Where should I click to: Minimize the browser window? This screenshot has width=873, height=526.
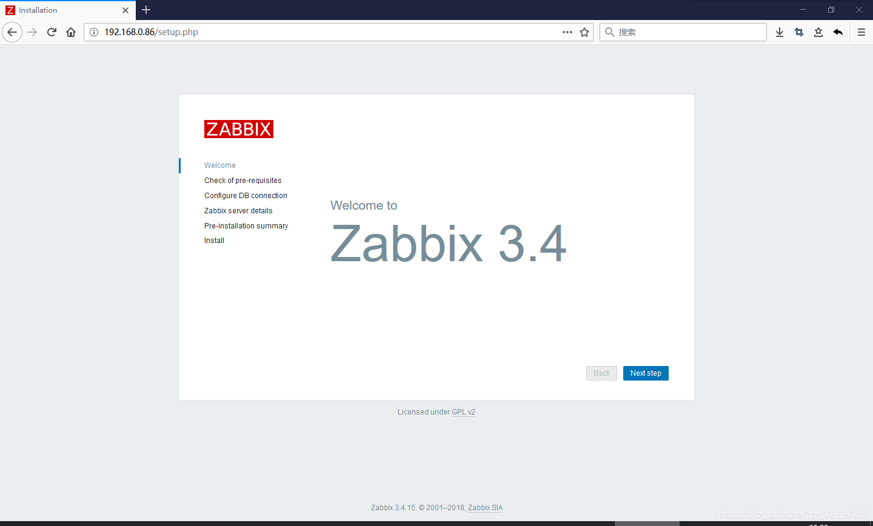pyautogui.click(x=803, y=10)
